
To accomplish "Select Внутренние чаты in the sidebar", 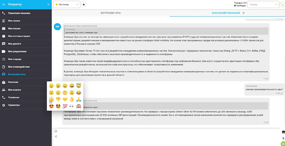I will 26,74.
